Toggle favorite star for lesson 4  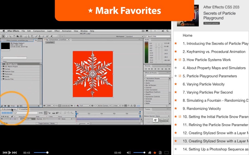click(176, 68)
